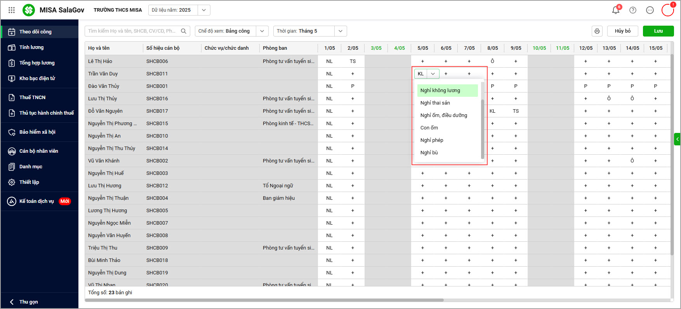Click the search magnifier icon
Viewport: 681px width, 309px height.
(x=184, y=31)
